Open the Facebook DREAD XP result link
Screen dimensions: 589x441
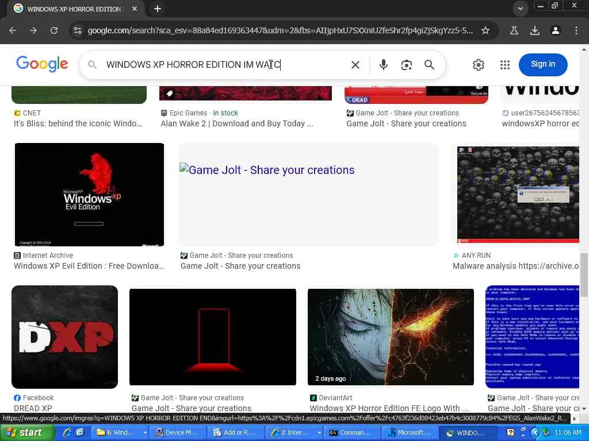pyautogui.click(x=33, y=408)
